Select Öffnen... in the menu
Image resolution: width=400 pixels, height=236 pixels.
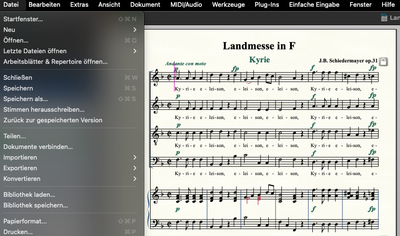coord(70,40)
